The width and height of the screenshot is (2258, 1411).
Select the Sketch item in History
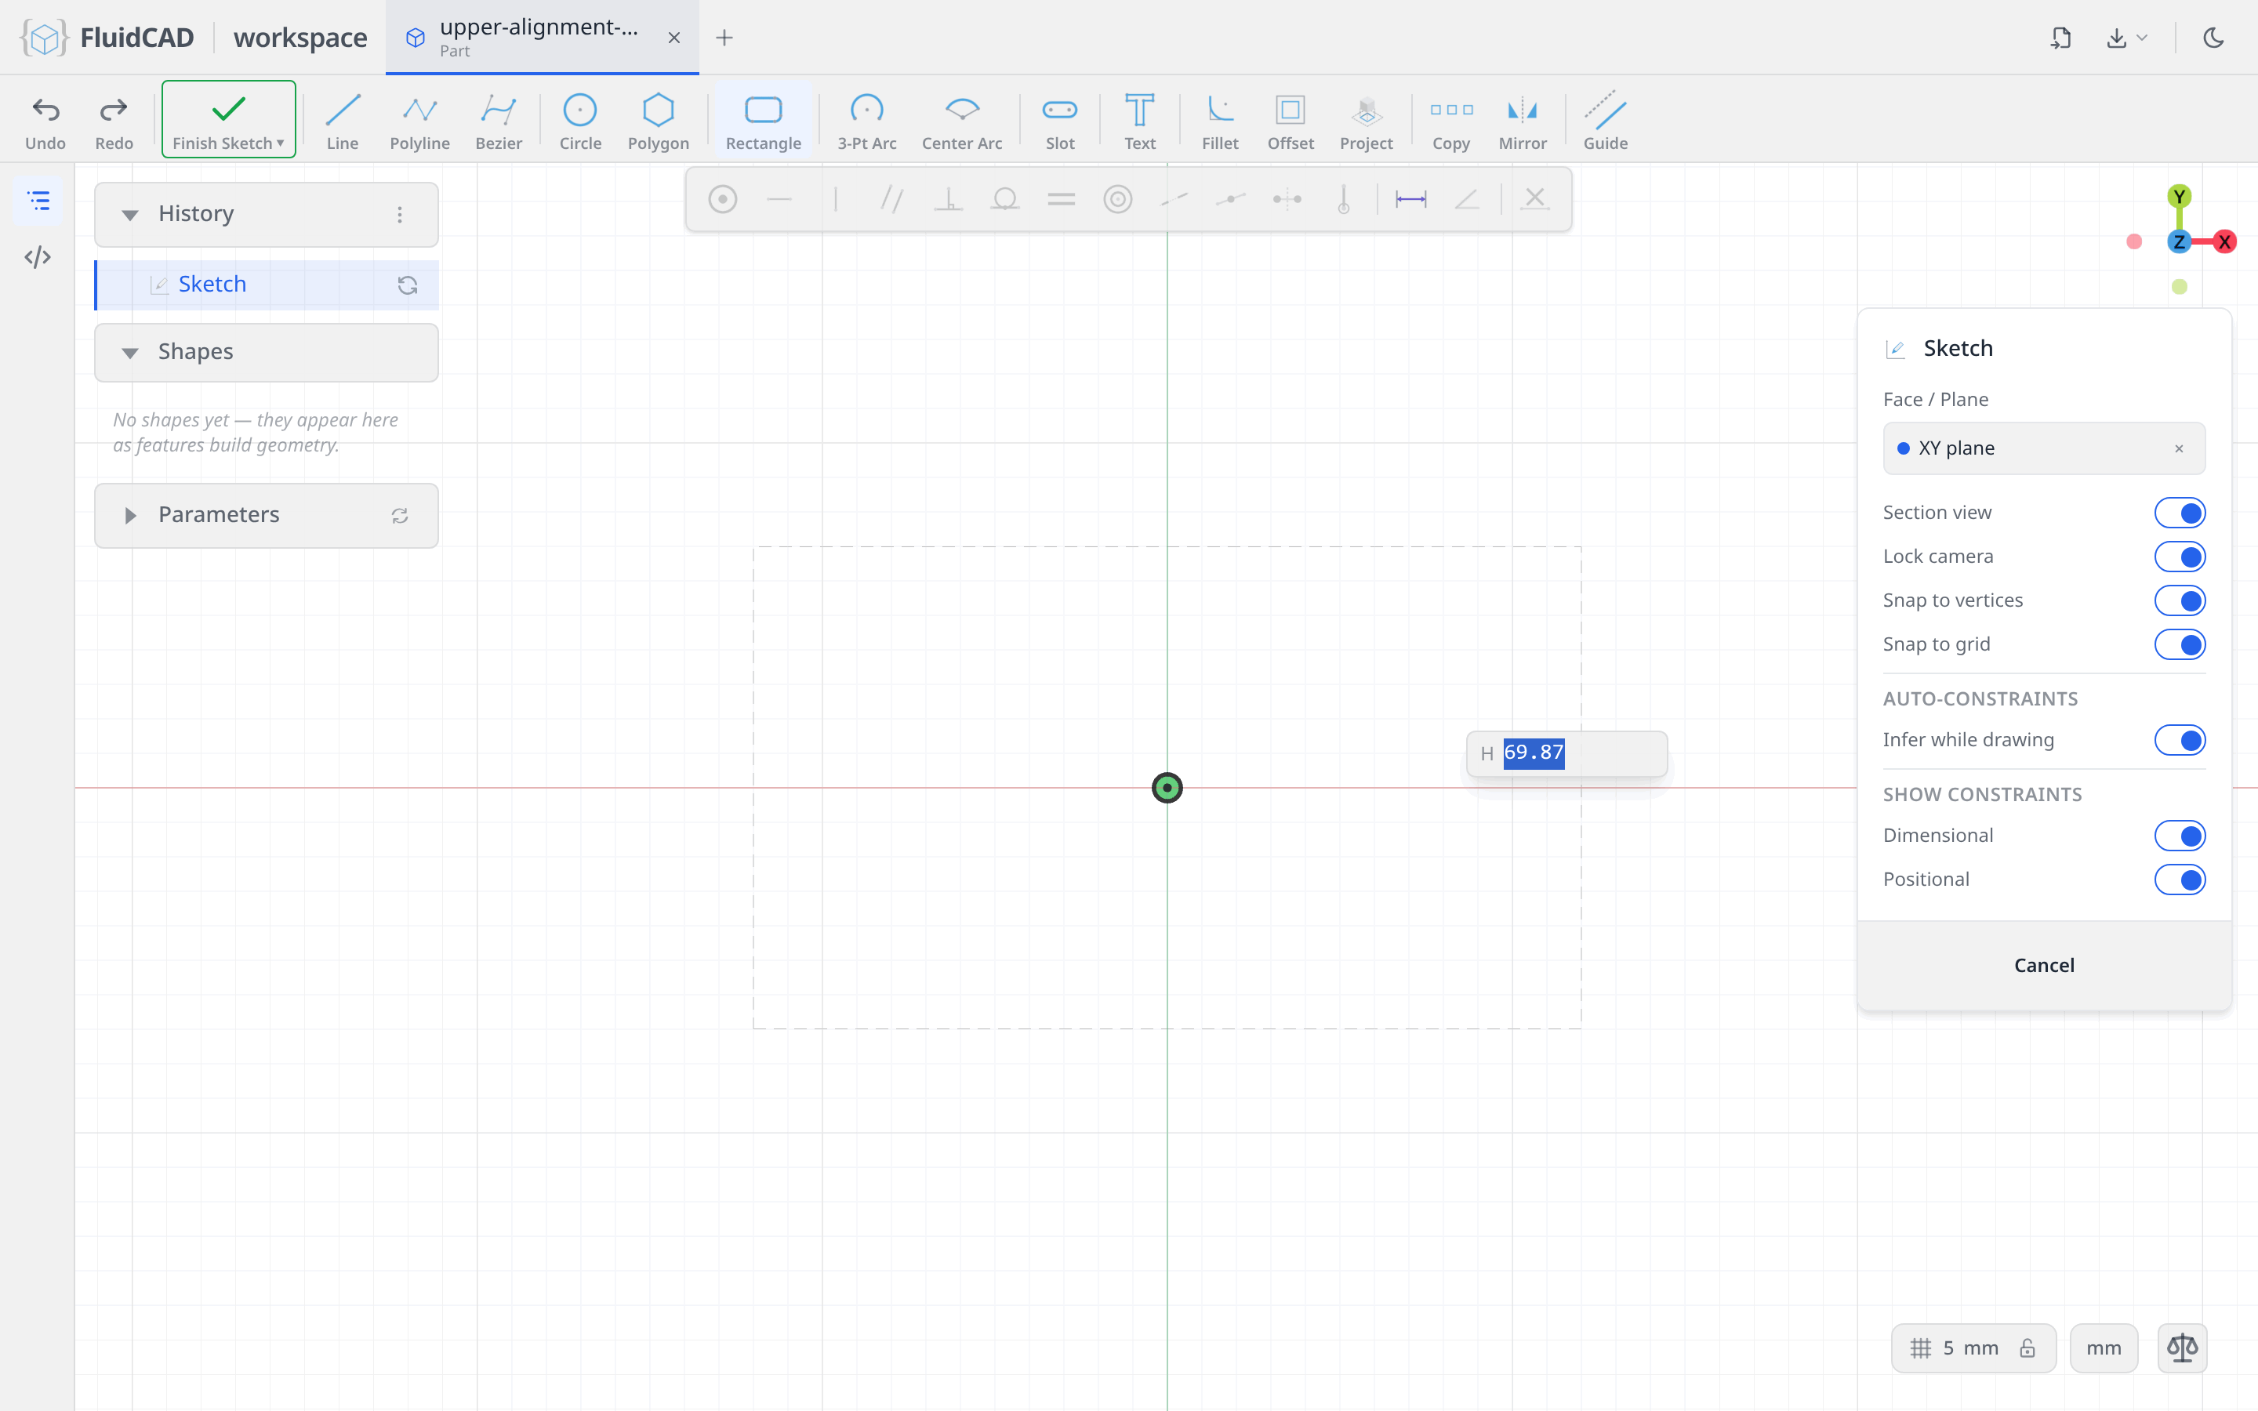(x=267, y=285)
